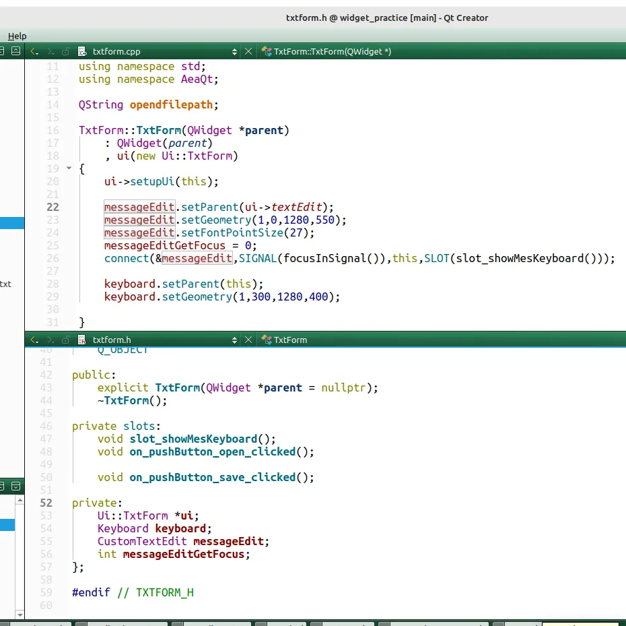Select the 'txt' item in the left sidebar
626x626 pixels.
[x=5, y=284]
